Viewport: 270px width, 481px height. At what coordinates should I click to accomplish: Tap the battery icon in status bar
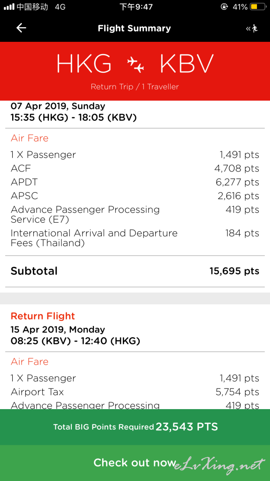click(x=258, y=7)
